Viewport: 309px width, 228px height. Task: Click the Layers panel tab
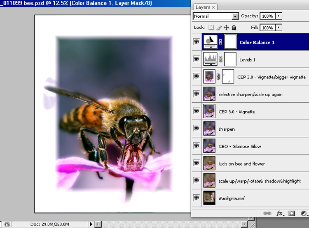coord(203,7)
